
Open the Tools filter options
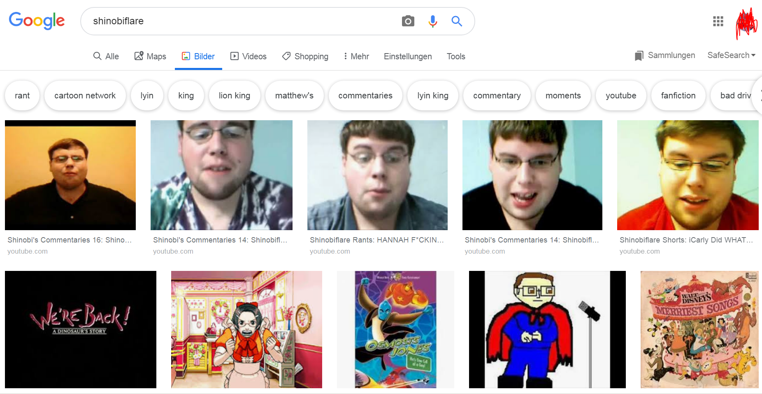[456, 56]
